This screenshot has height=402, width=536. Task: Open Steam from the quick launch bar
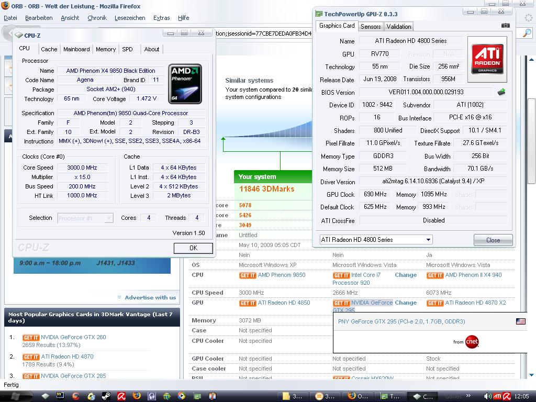click(x=106, y=396)
